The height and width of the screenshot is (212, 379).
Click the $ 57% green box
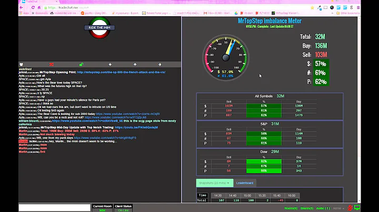(x=321, y=64)
